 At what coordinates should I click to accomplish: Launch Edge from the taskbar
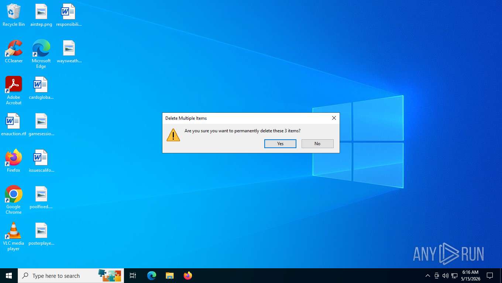click(152, 276)
